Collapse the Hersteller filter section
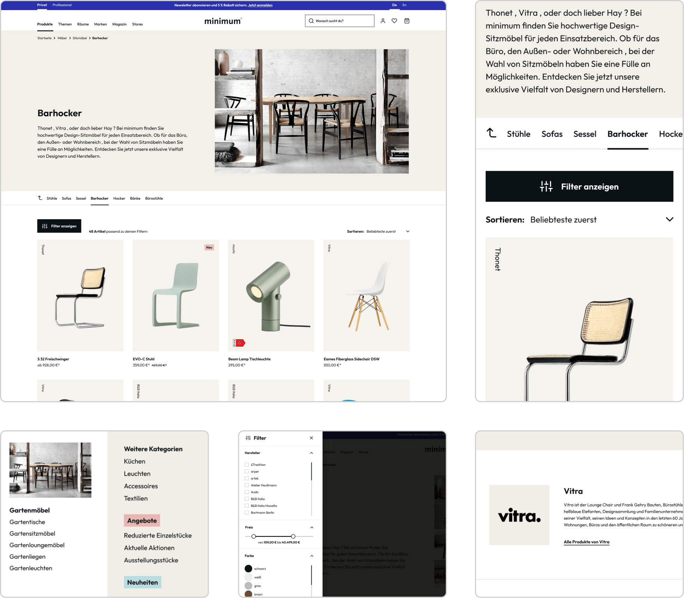Image resolution: width=684 pixels, height=598 pixels. (x=311, y=453)
